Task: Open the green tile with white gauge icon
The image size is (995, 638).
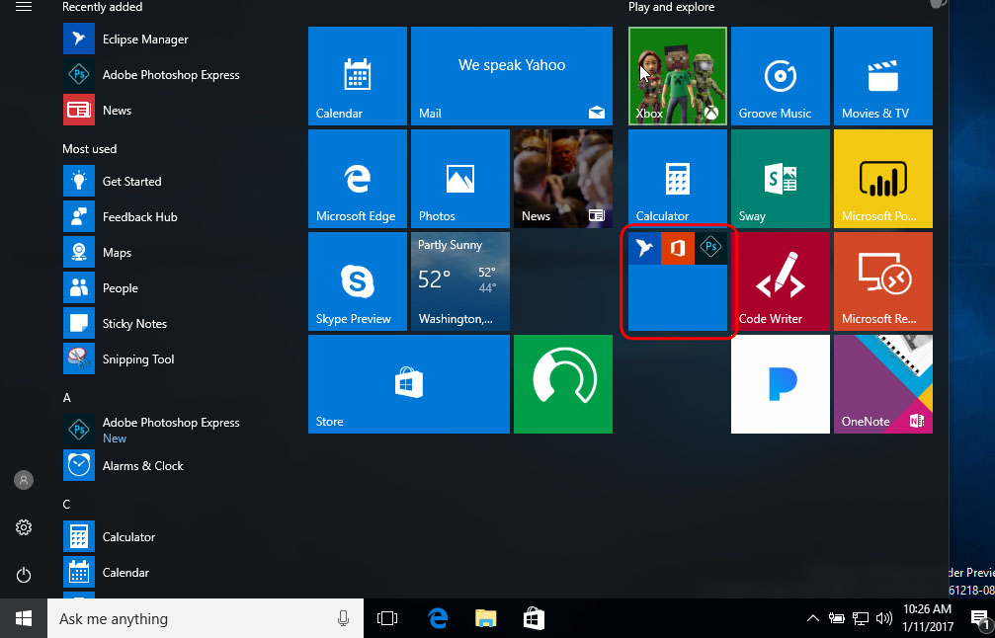Action: pyautogui.click(x=563, y=384)
